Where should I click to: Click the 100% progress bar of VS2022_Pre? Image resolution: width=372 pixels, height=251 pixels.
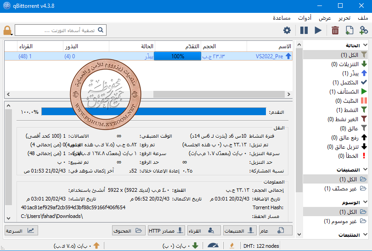[x=177, y=56]
